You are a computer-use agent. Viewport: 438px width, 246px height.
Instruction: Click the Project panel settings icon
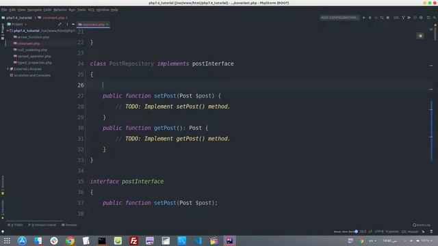pyautogui.click(x=67, y=25)
